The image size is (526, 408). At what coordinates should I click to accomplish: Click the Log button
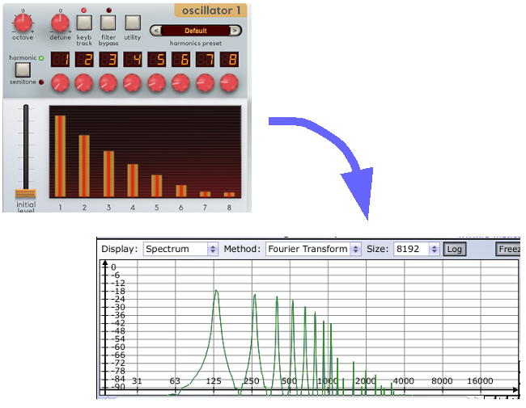pyautogui.click(x=455, y=249)
